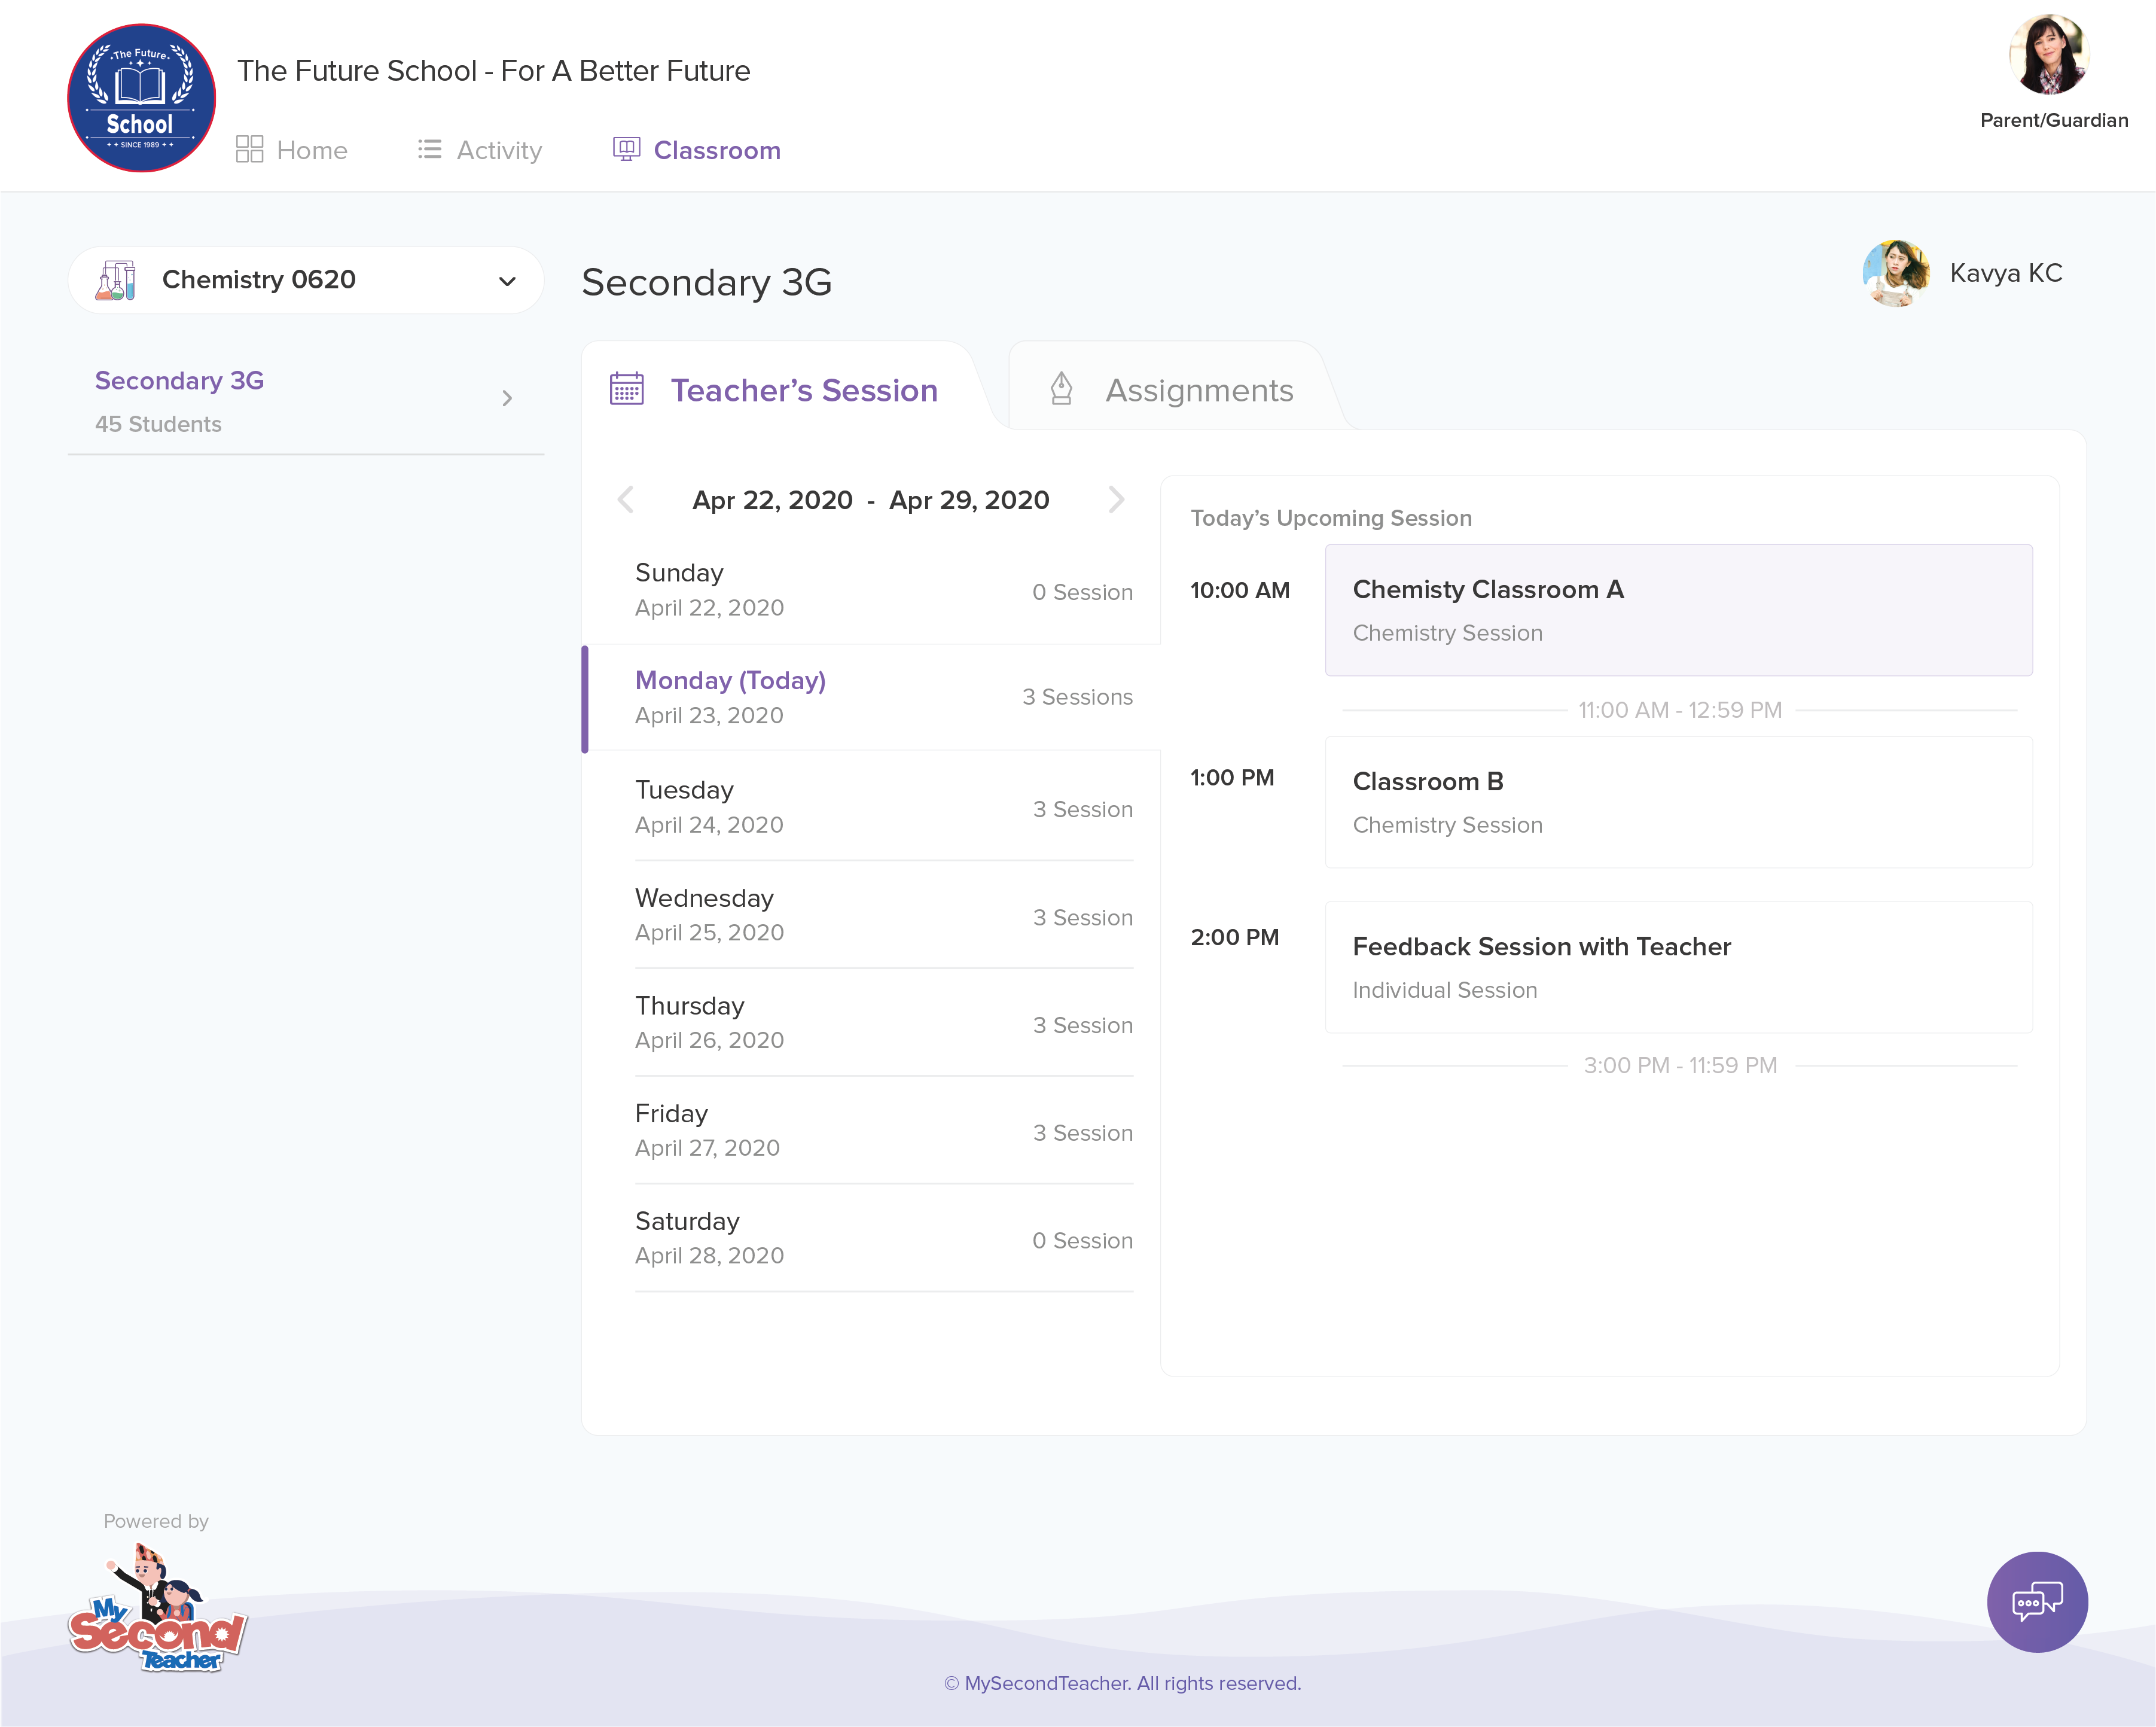Open the chat support bubble icon
Screen dimensions: 2156x1727
click(2037, 1601)
